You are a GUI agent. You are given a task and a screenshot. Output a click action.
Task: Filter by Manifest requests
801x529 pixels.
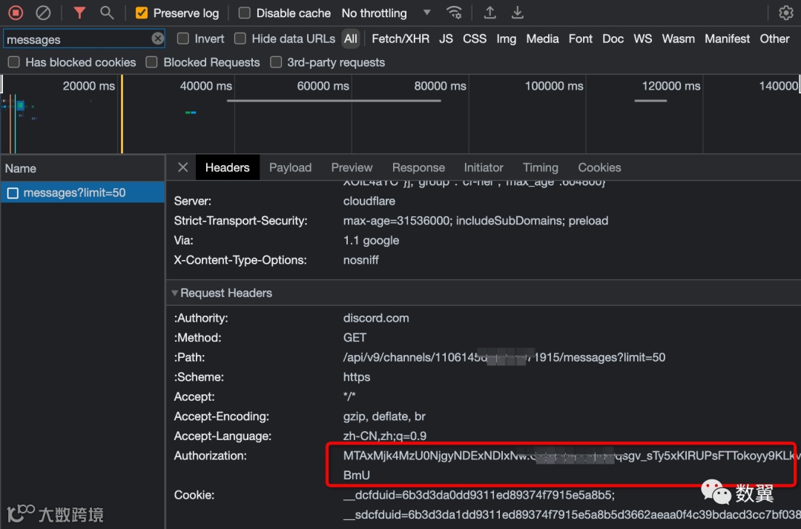click(x=727, y=39)
